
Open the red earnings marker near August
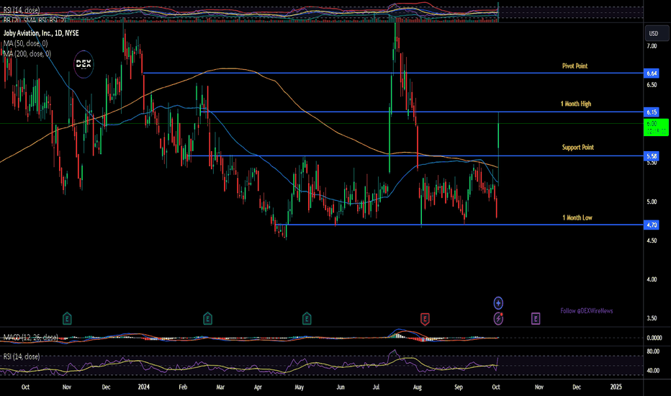click(425, 319)
